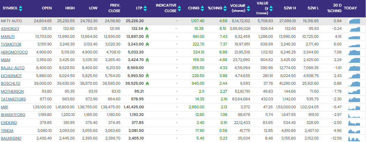View EICHERMOT today chart thumbnail
The image size is (366, 142).
[x=354, y=76]
